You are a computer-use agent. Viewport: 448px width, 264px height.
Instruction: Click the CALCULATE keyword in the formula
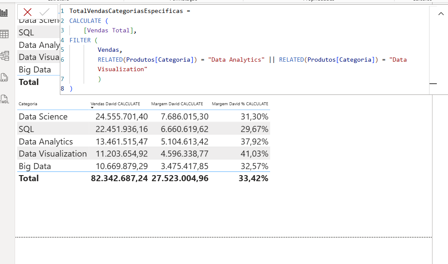pyautogui.click(x=85, y=21)
